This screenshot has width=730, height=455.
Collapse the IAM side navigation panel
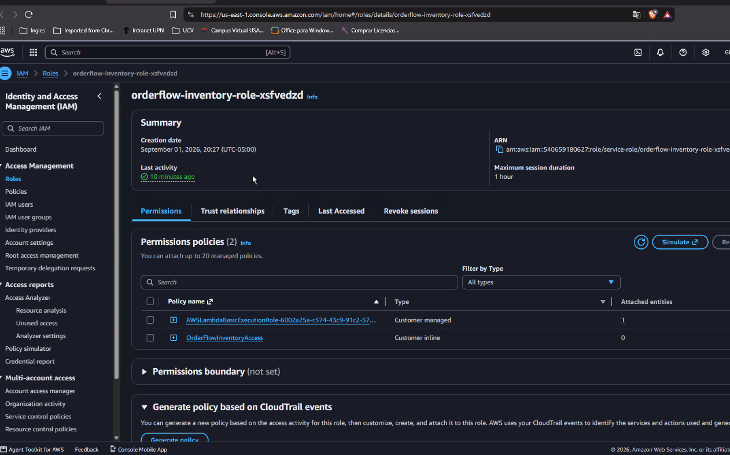(x=99, y=96)
